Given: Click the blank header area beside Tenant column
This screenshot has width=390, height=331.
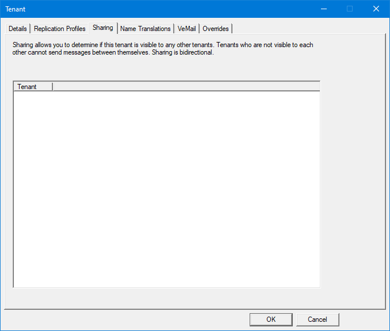Looking at the screenshot, I should click(x=184, y=87).
